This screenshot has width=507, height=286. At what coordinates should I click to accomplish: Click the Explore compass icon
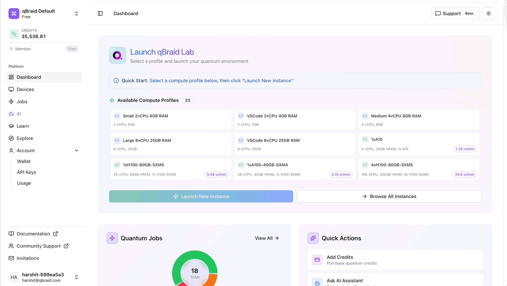point(11,138)
